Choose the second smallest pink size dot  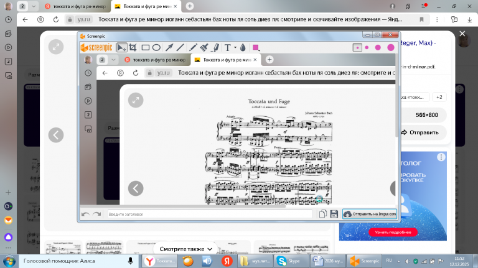[x=367, y=47]
